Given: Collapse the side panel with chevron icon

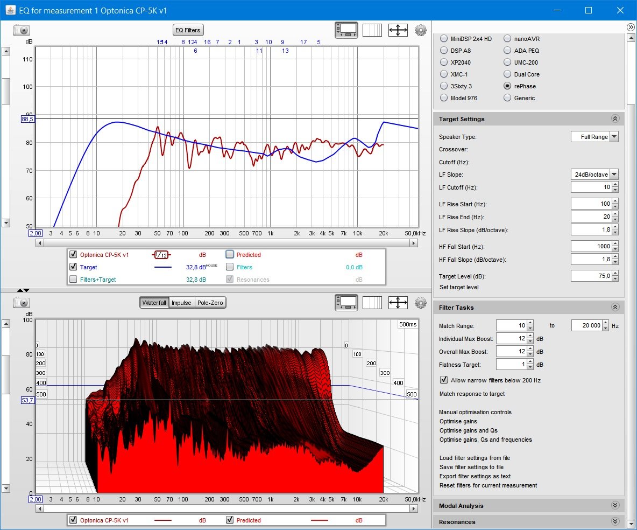Looking at the screenshot, I should click(x=631, y=27).
